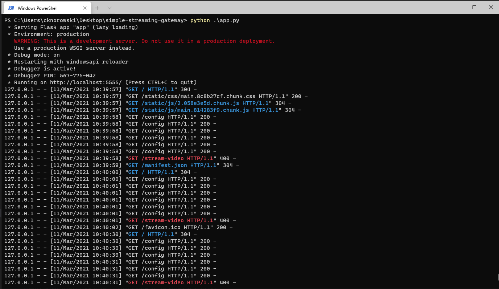Click the vertical scrollbar thumb

498,277
